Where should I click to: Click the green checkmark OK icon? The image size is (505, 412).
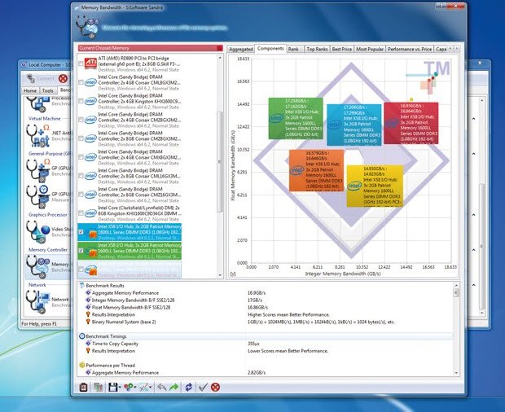pyautogui.click(x=204, y=387)
